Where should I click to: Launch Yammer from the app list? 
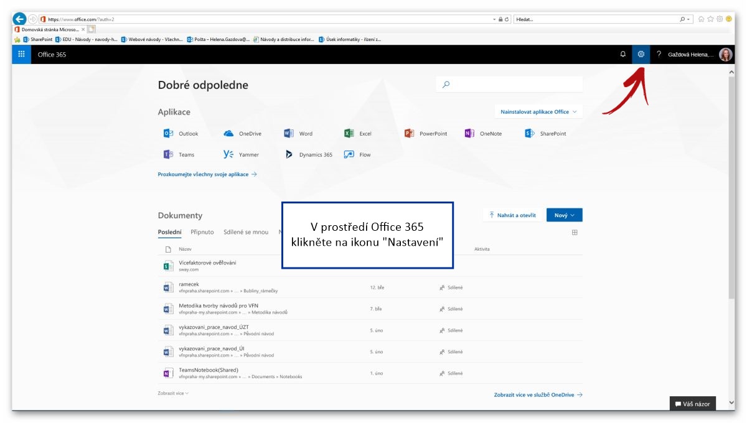pyautogui.click(x=241, y=155)
